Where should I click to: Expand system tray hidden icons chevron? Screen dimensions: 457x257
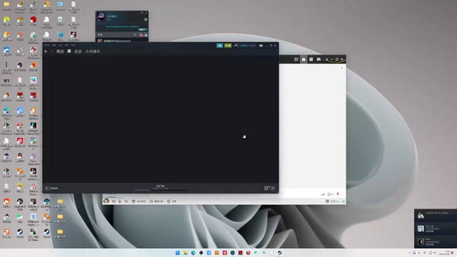[410, 253]
